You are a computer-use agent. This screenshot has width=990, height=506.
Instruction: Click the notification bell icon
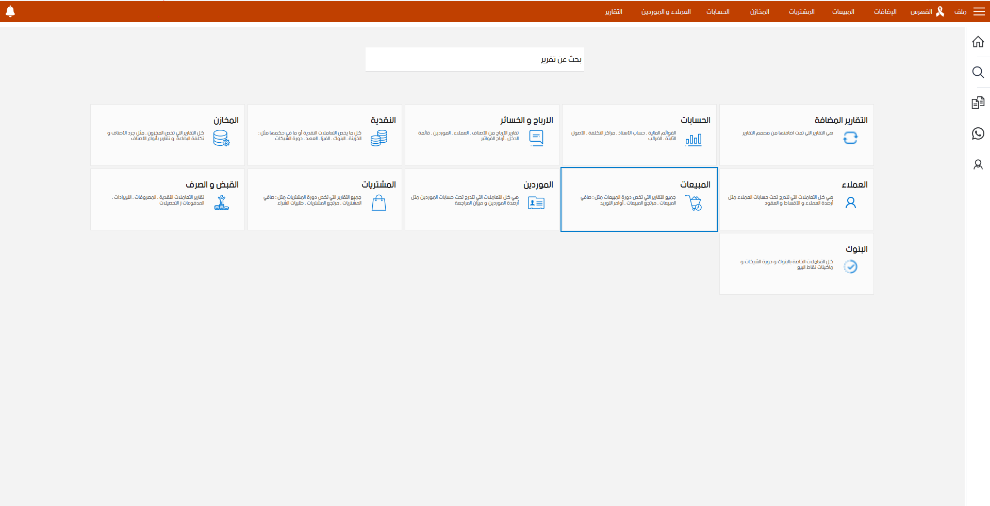(10, 11)
